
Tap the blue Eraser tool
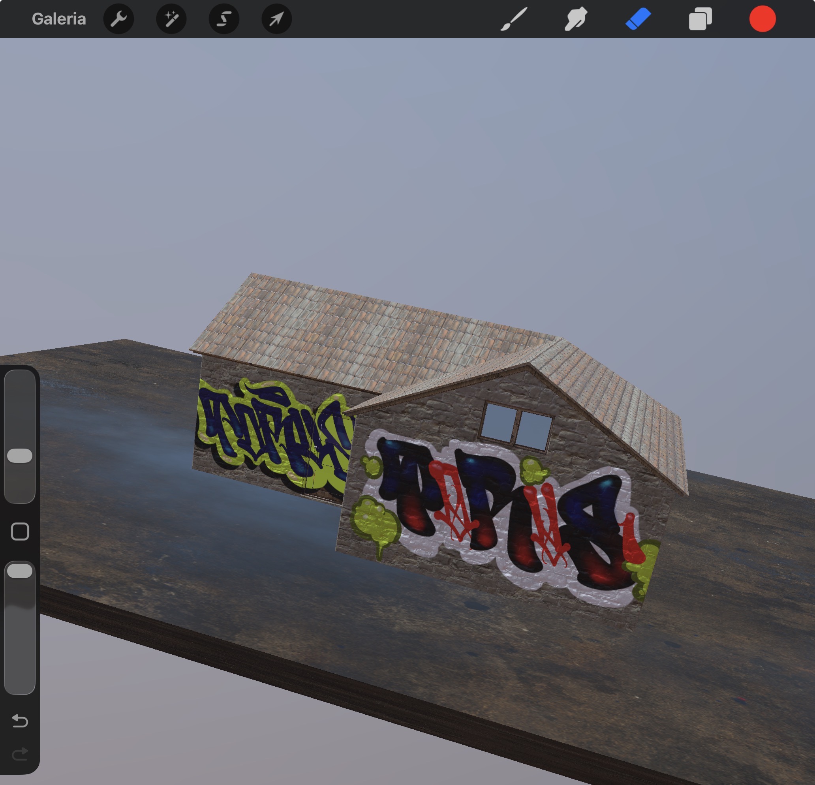pos(638,19)
